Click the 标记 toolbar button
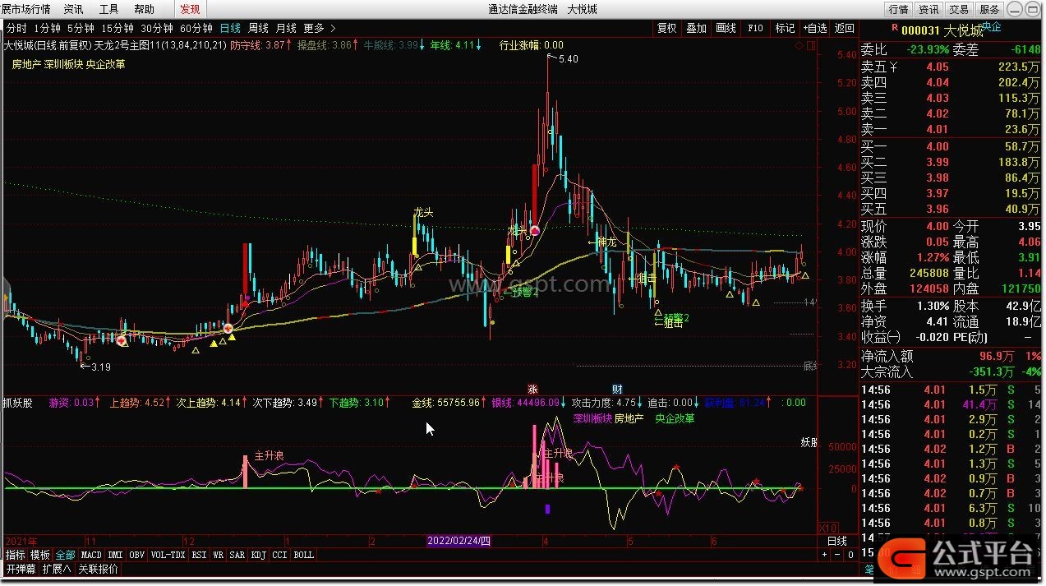The height and width of the screenshot is (586, 1046). (785, 28)
